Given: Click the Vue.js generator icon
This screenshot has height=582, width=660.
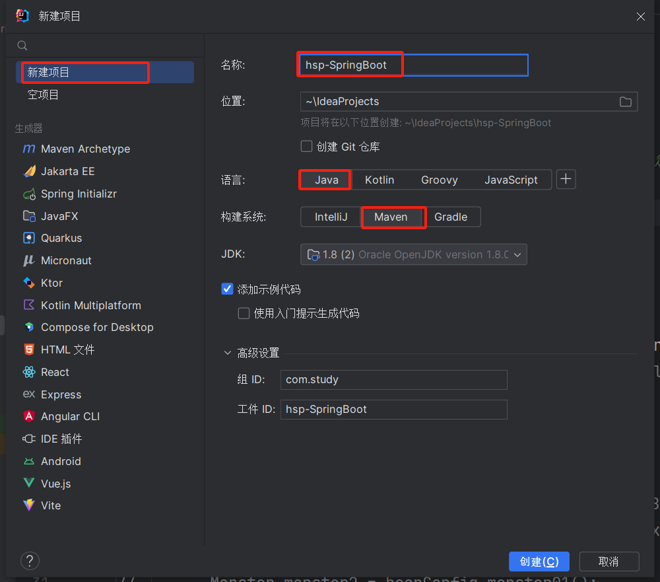Looking at the screenshot, I should pyautogui.click(x=28, y=483).
